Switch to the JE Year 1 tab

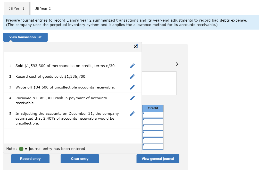pos(16,8)
